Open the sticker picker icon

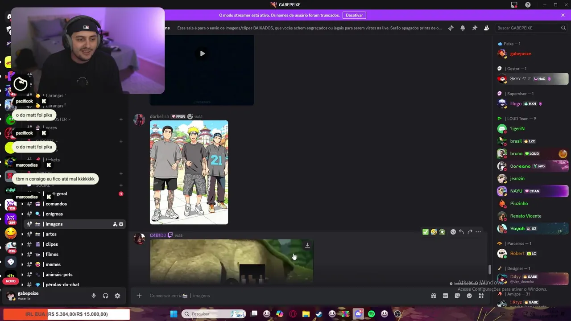(x=457, y=296)
